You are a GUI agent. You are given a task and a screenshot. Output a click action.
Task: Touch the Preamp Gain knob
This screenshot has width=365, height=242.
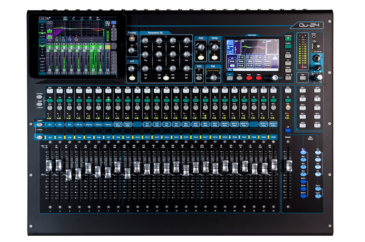click(131, 50)
